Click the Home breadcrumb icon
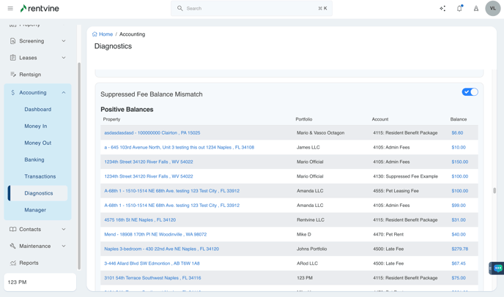 point(94,34)
